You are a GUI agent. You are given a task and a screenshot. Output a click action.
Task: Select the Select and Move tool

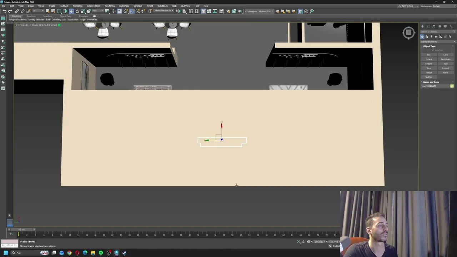point(71,11)
